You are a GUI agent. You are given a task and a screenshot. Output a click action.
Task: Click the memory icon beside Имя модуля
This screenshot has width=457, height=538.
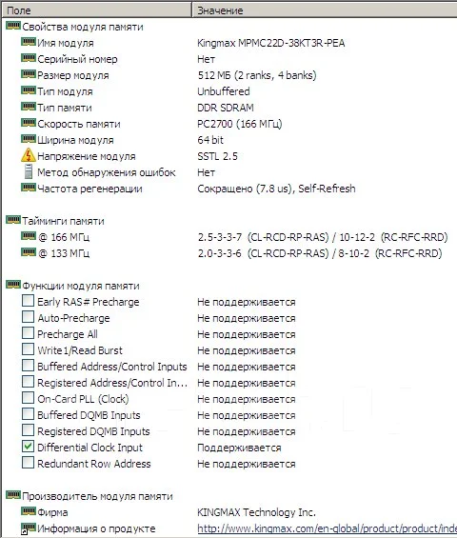(29, 42)
